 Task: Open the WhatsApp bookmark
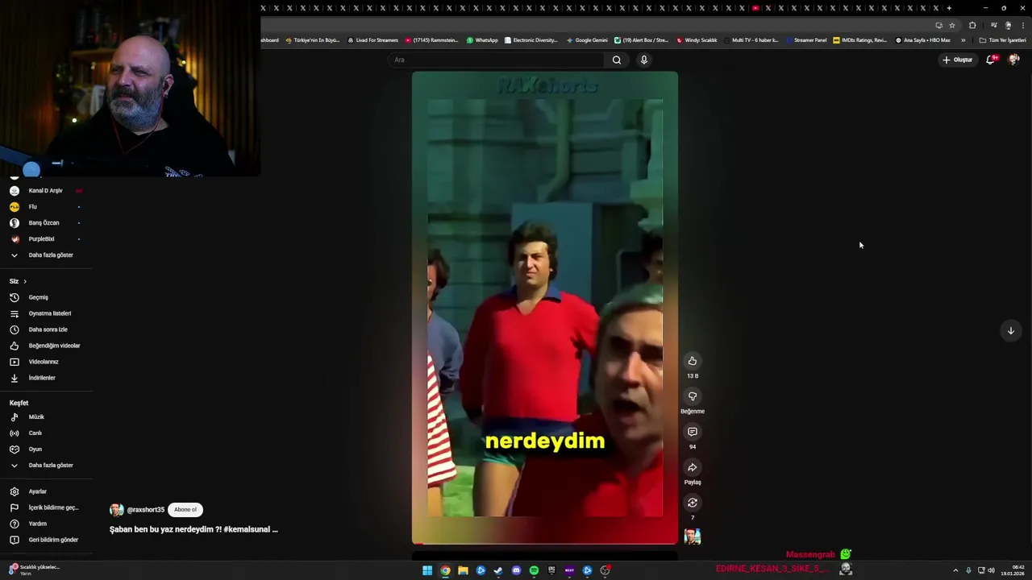482,40
